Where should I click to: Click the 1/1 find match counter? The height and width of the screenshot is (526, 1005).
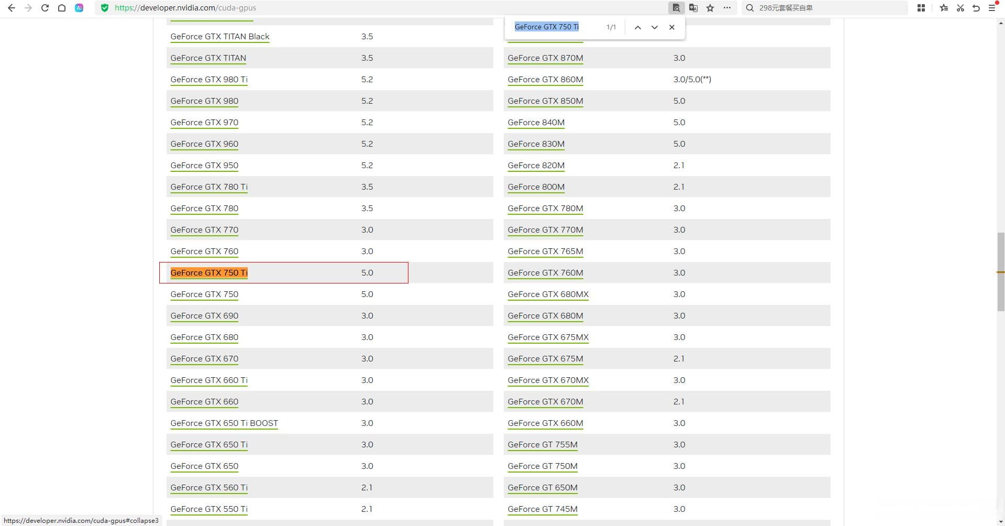[611, 27]
